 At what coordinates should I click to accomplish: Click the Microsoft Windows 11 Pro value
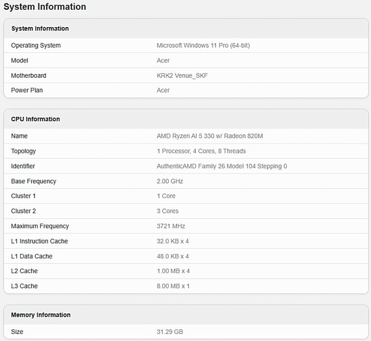pyautogui.click(x=203, y=45)
